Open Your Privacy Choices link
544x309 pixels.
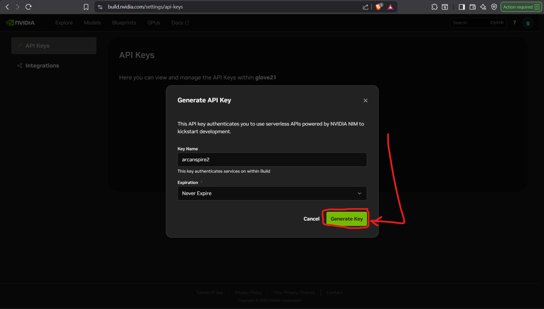[294, 293]
